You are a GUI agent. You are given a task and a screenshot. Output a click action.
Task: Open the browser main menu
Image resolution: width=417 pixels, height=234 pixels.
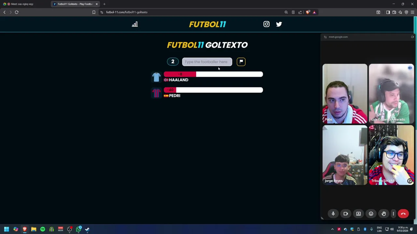412,12
